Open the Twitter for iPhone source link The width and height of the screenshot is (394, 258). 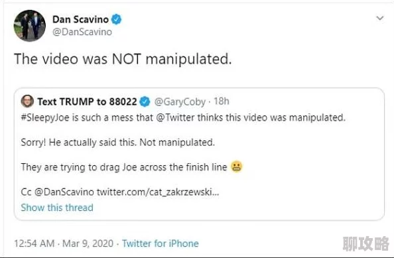[161, 243]
